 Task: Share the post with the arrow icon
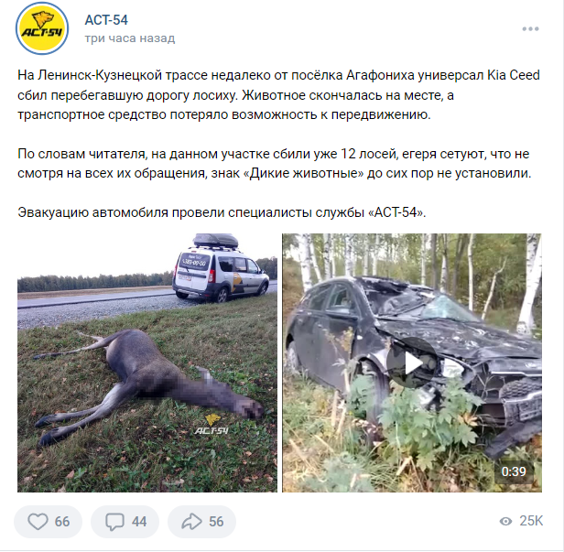[x=191, y=522]
